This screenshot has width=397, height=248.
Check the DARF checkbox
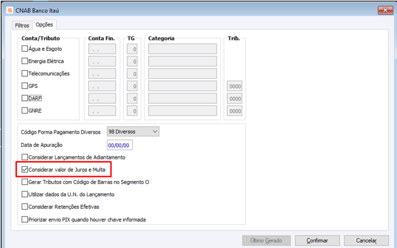coord(24,98)
